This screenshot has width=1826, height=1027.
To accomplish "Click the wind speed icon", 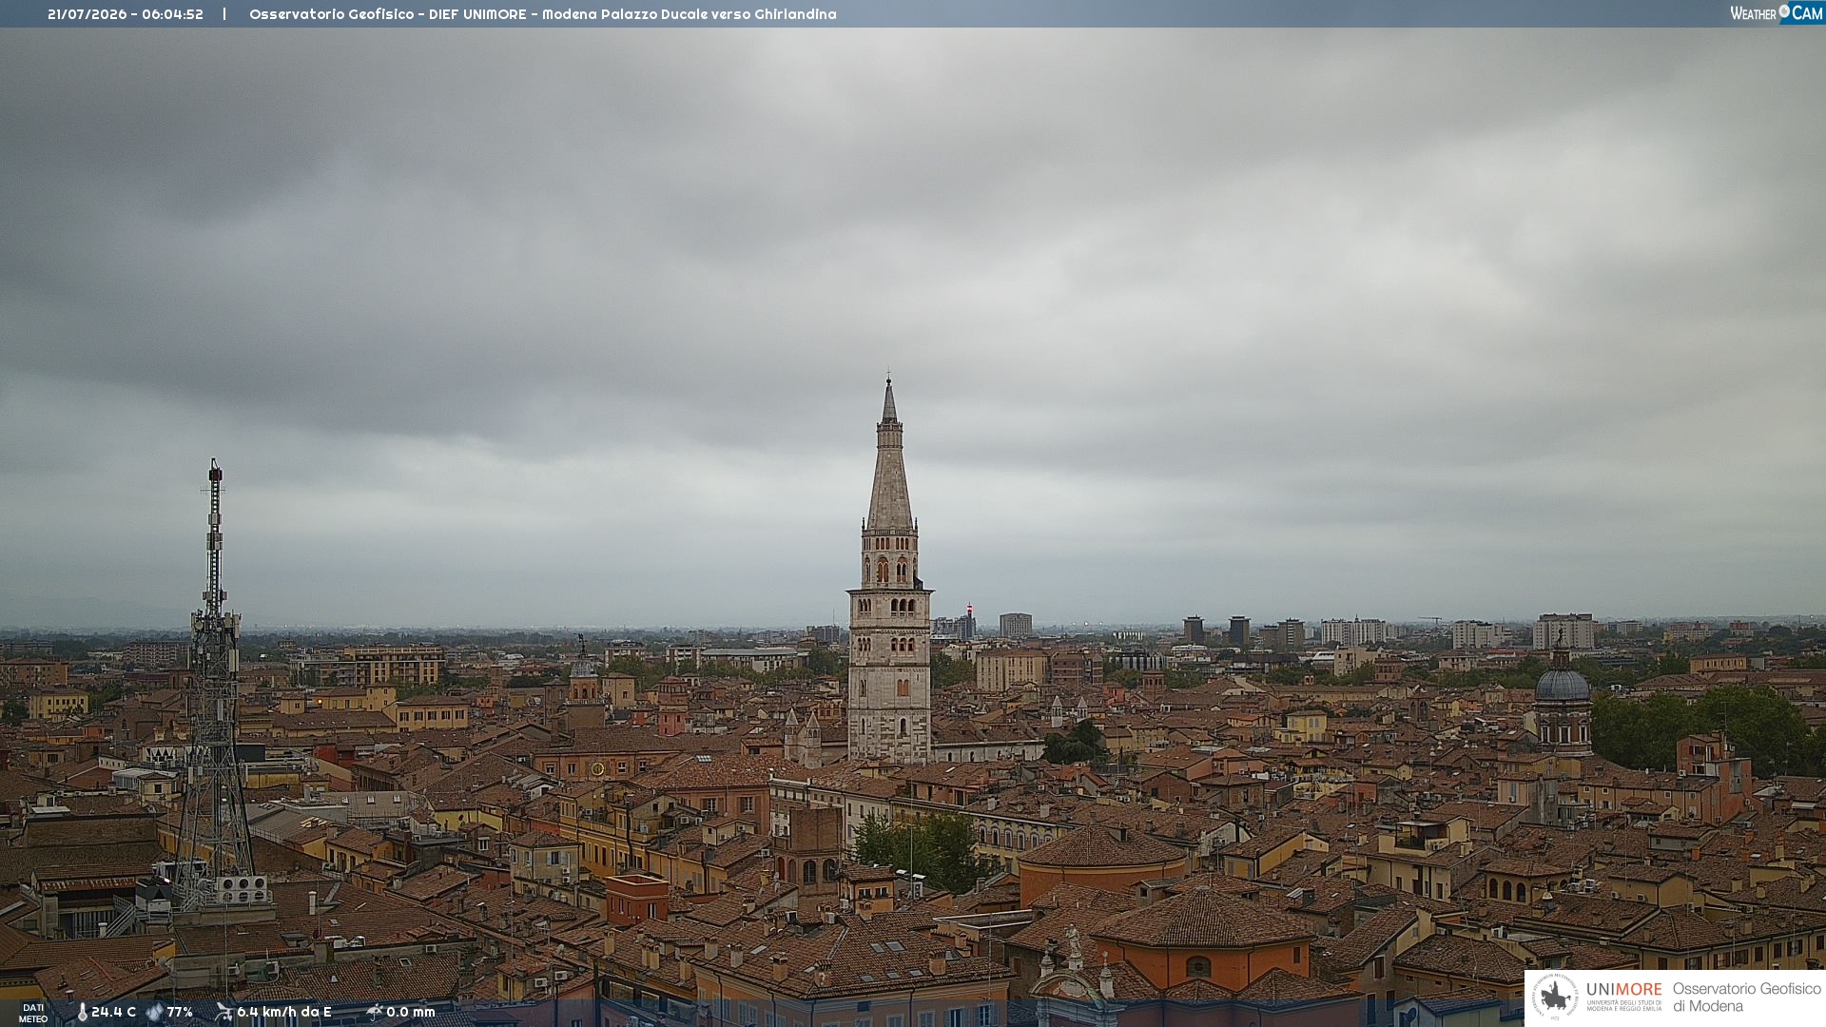I will pyautogui.click(x=223, y=1013).
